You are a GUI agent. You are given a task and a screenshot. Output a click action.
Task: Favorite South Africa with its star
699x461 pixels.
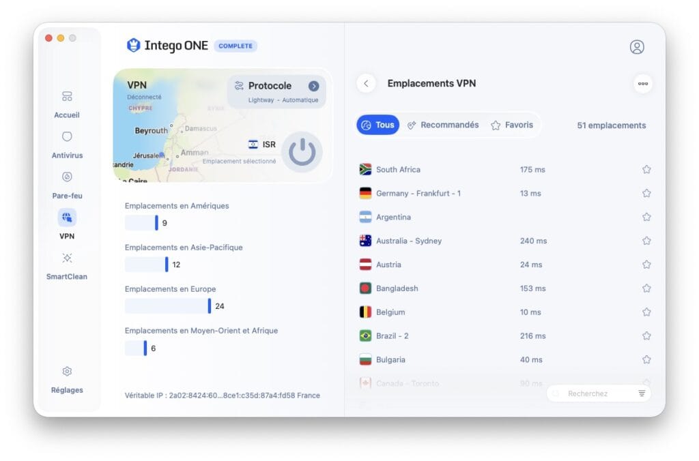coord(646,169)
